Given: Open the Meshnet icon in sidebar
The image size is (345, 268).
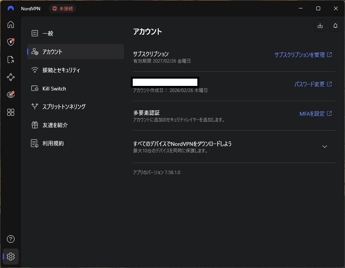Looking at the screenshot, I should point(11,77).
